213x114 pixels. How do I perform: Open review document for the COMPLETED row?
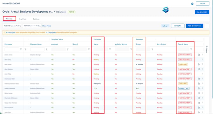pos(199,88)
